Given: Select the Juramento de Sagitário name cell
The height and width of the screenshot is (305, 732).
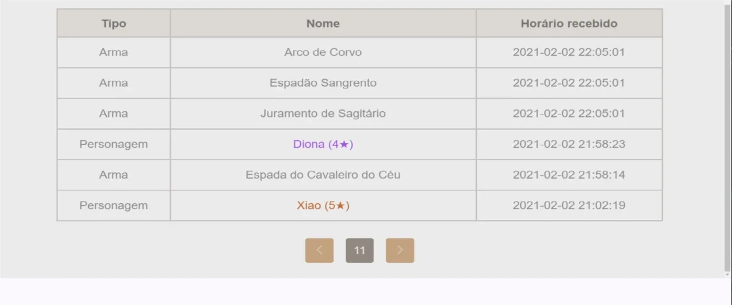Looking at the screenshot, I should [x=323, y=113].
